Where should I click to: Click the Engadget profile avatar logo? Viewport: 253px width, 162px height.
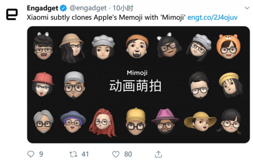(12, 14)
